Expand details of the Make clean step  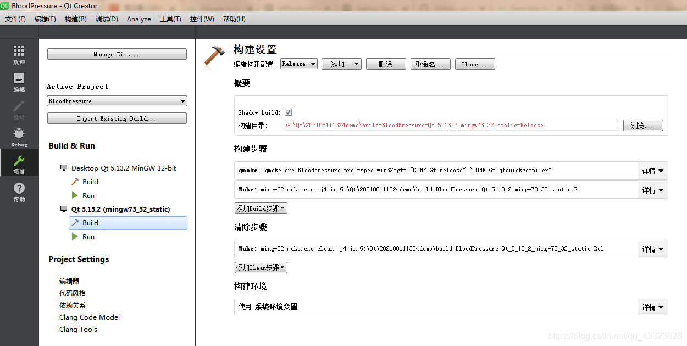(652, 249)
